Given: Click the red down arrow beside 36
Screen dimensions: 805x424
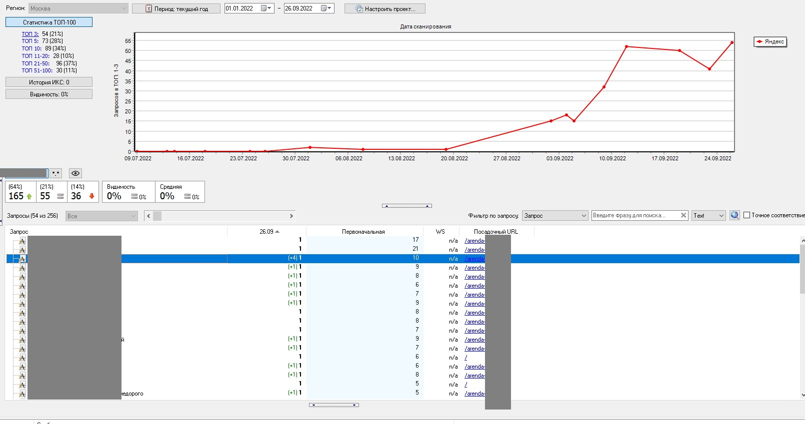Looking at the screenshot, I should pos(91,196).
